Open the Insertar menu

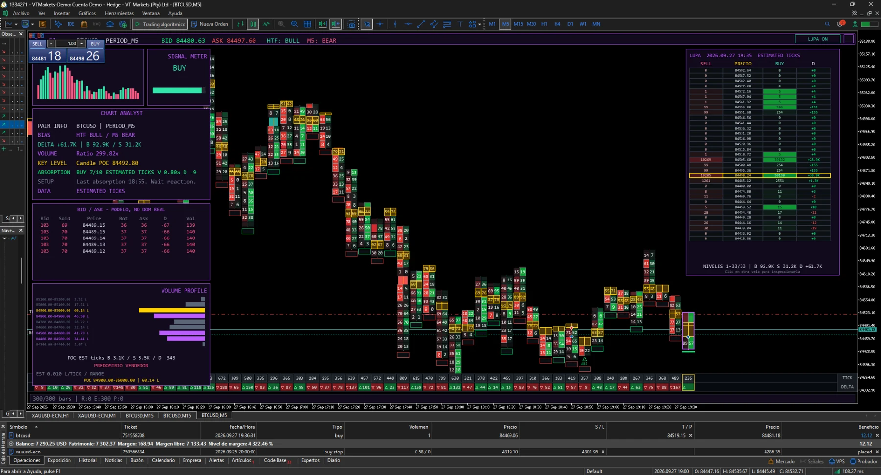click(x=62, y=13)
